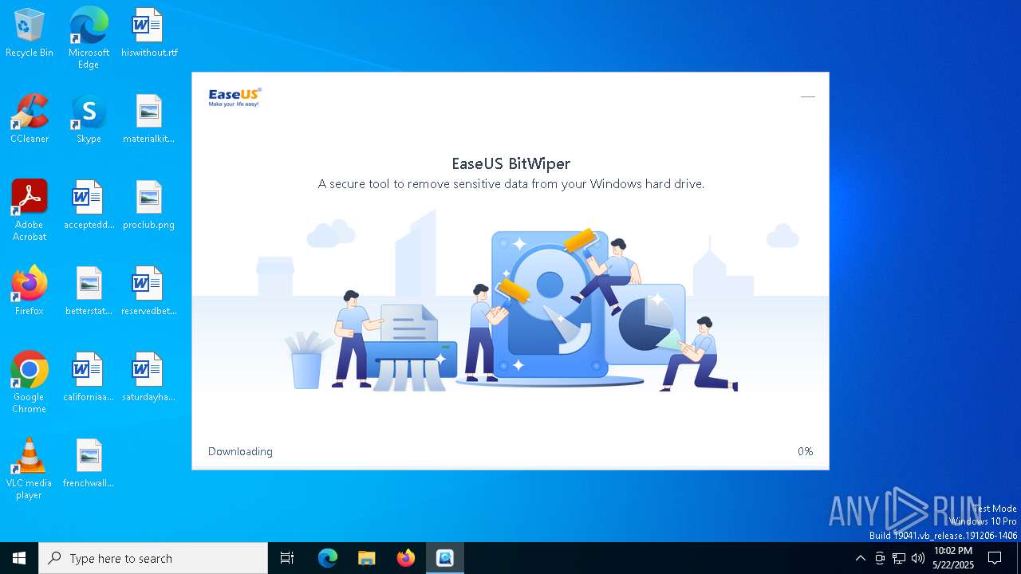Open Task View on the taskbar
The width and height of the screenshot is (1021, 574).
click(287, 558)
